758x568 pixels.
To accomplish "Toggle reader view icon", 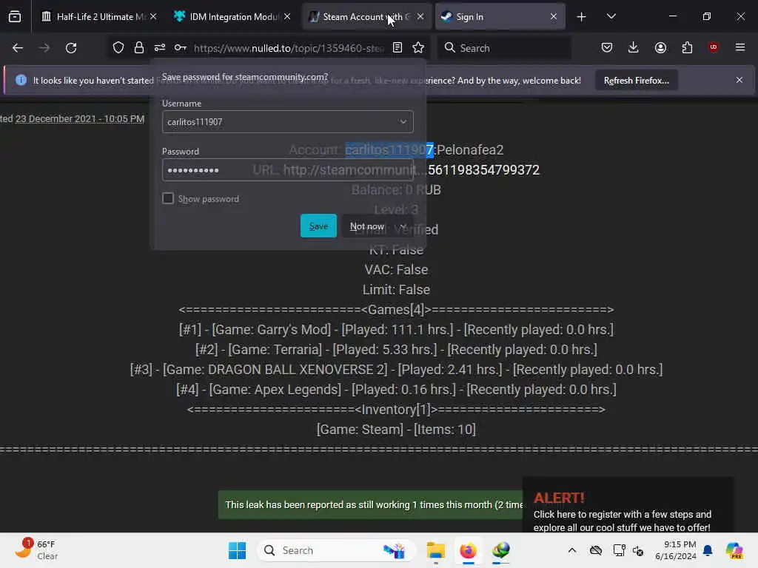I will pyautogui.click(x=398, y=47).
